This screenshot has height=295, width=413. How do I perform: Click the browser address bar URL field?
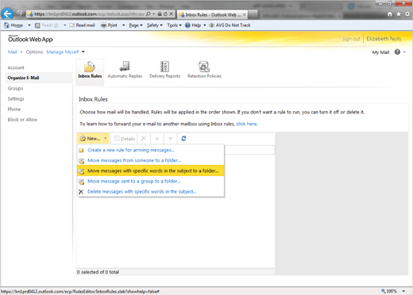pyautogui.click(x=89, y=14)
